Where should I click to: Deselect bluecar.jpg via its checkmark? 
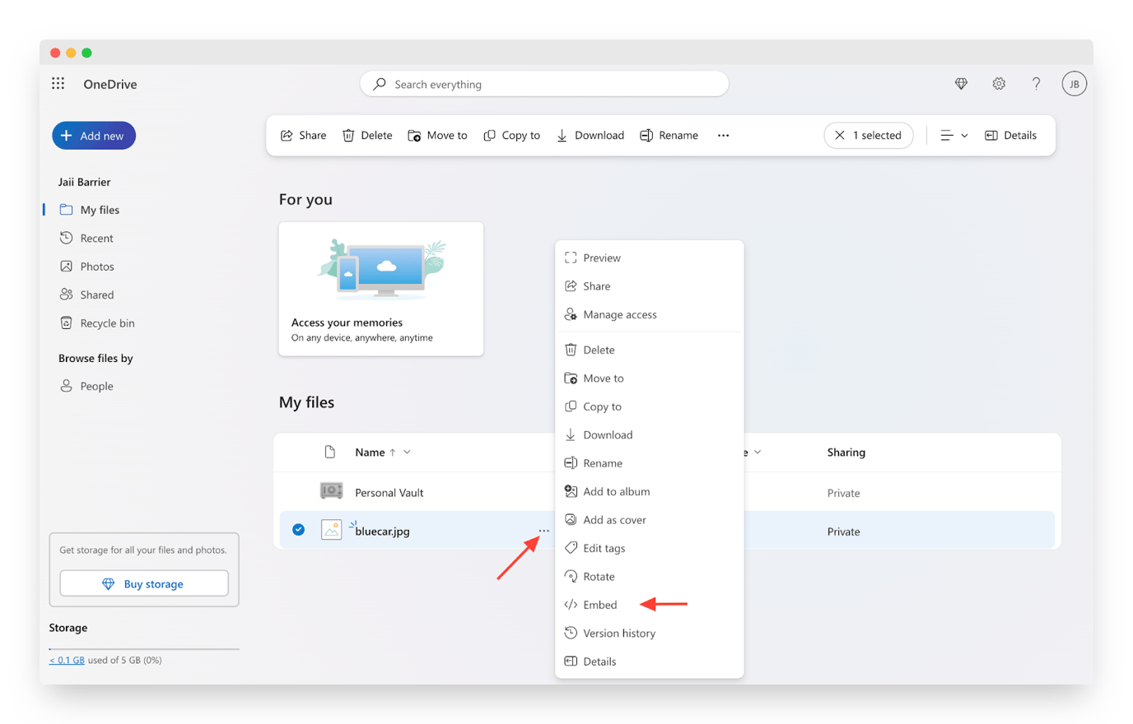point(298,530)
